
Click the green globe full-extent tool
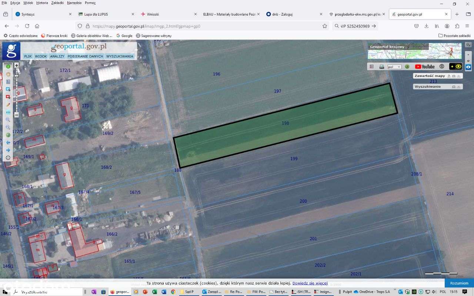click(x=8, y=135)
